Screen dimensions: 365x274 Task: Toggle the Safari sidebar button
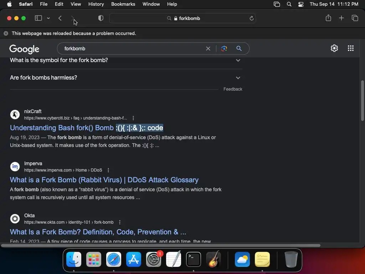pyautogui.click(x=38, y=18)
